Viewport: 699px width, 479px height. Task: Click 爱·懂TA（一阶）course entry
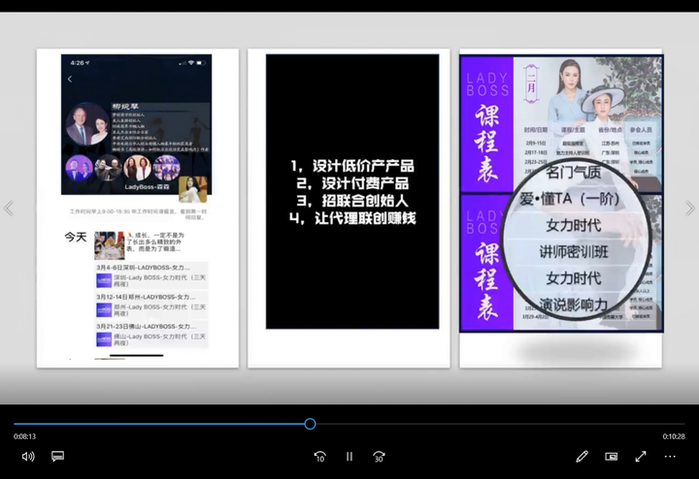click(x=570, y=199)
